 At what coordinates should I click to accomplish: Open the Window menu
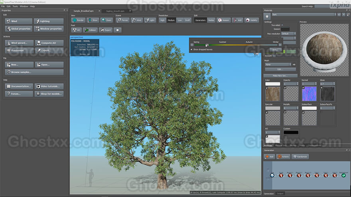(24, 6)
